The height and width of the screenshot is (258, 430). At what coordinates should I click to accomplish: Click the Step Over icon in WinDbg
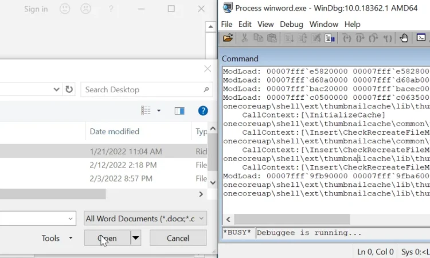(x=360, y=38)
